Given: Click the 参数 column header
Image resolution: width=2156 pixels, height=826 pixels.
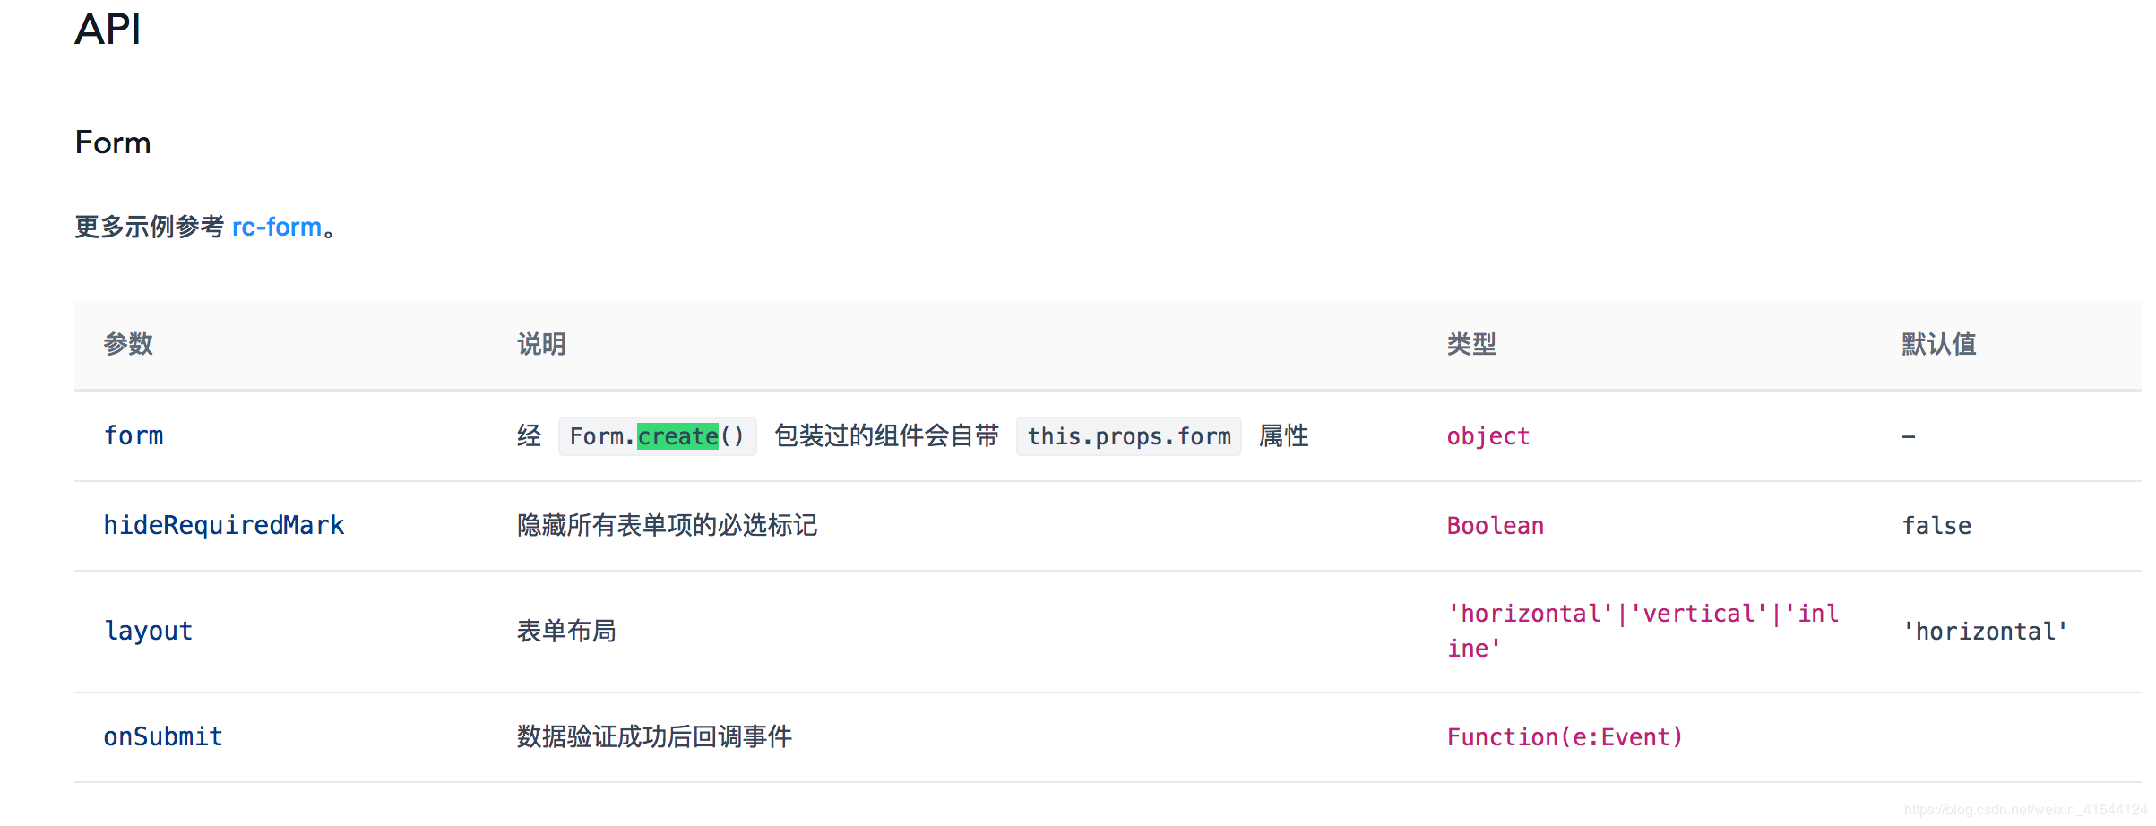Looking at the screenshot, I should click(128, 344).
